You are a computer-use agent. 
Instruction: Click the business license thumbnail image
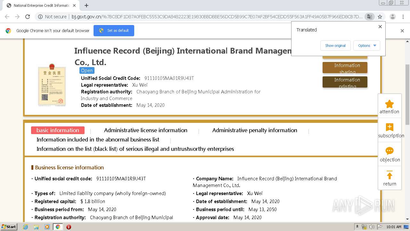tap(52, 85)
